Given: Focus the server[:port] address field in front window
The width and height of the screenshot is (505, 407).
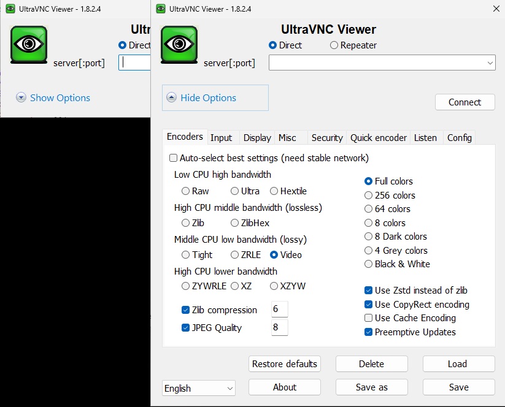Looking at the screenshot, I should (382, 63).
